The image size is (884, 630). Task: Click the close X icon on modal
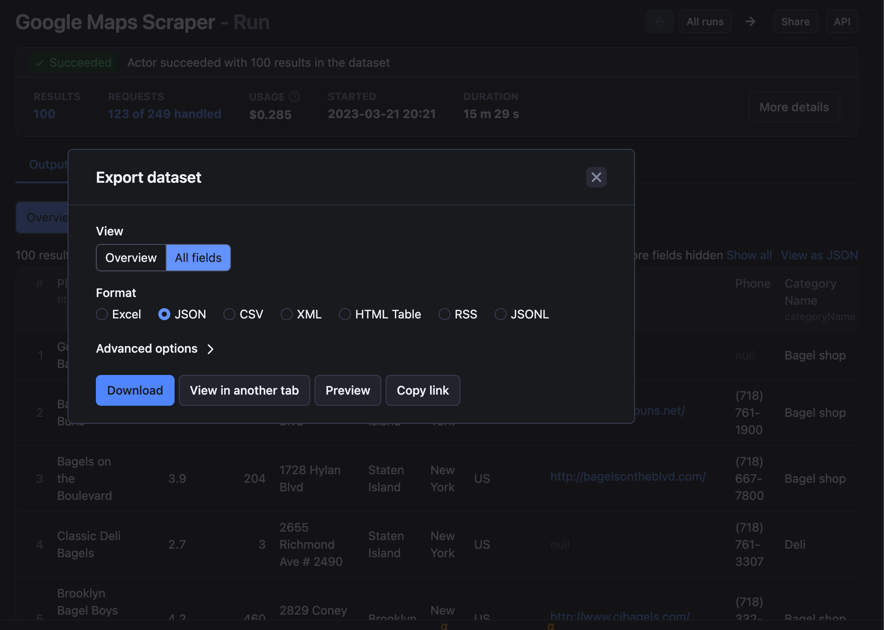click(595, 176)
